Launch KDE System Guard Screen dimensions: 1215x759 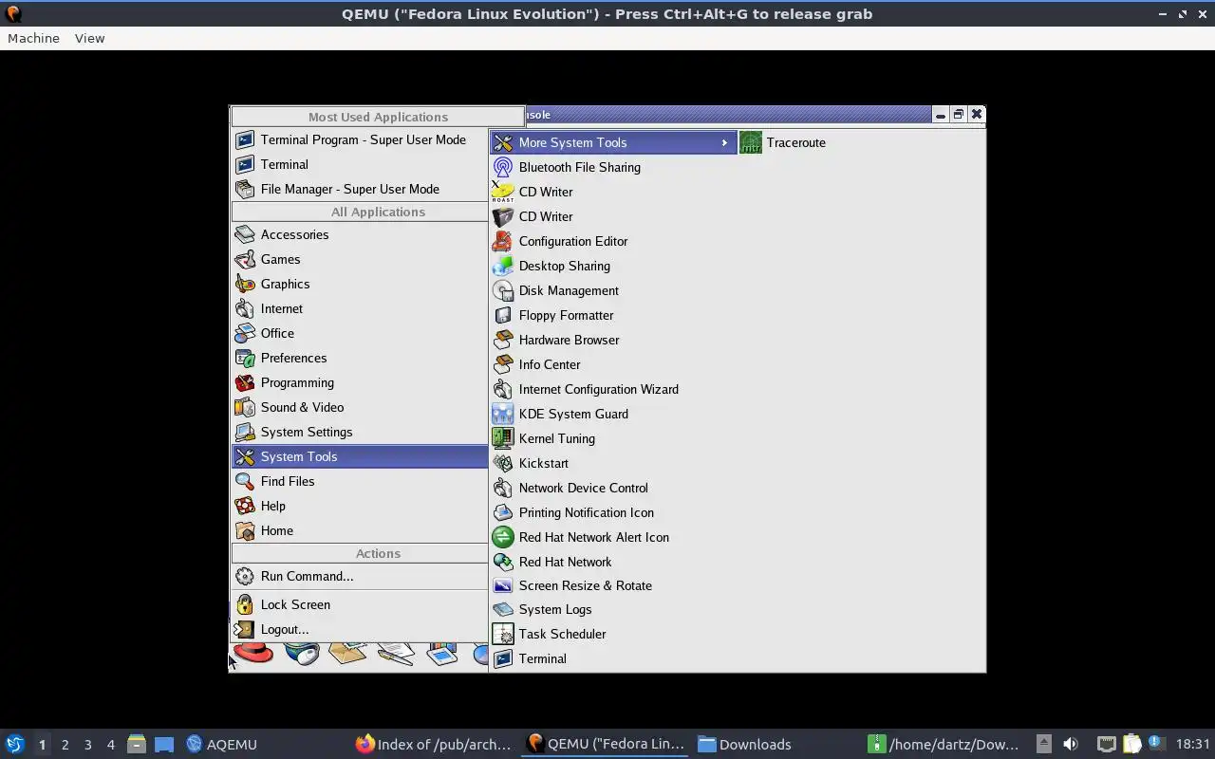613,414
